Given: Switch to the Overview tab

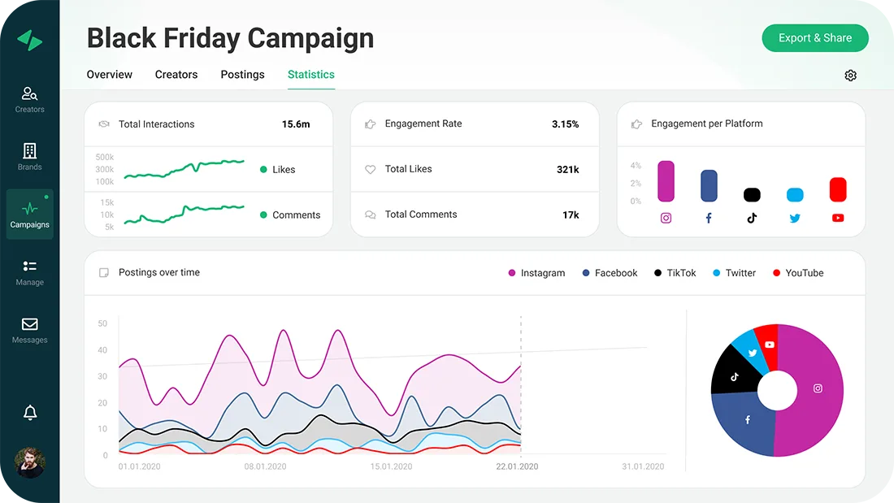Looking at the screenshot, I should coord(110,75).
